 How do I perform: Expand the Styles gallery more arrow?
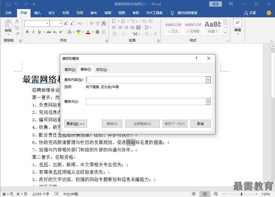tap(225, 33)
